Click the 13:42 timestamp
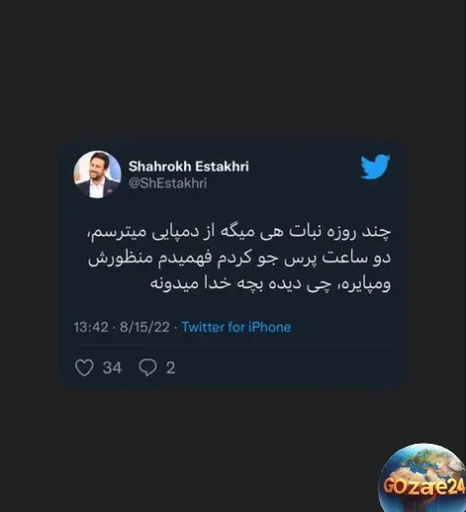The image size is (466, 512). pos(91,327)
